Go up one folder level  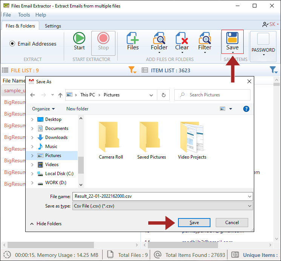(x=60, y=95)
